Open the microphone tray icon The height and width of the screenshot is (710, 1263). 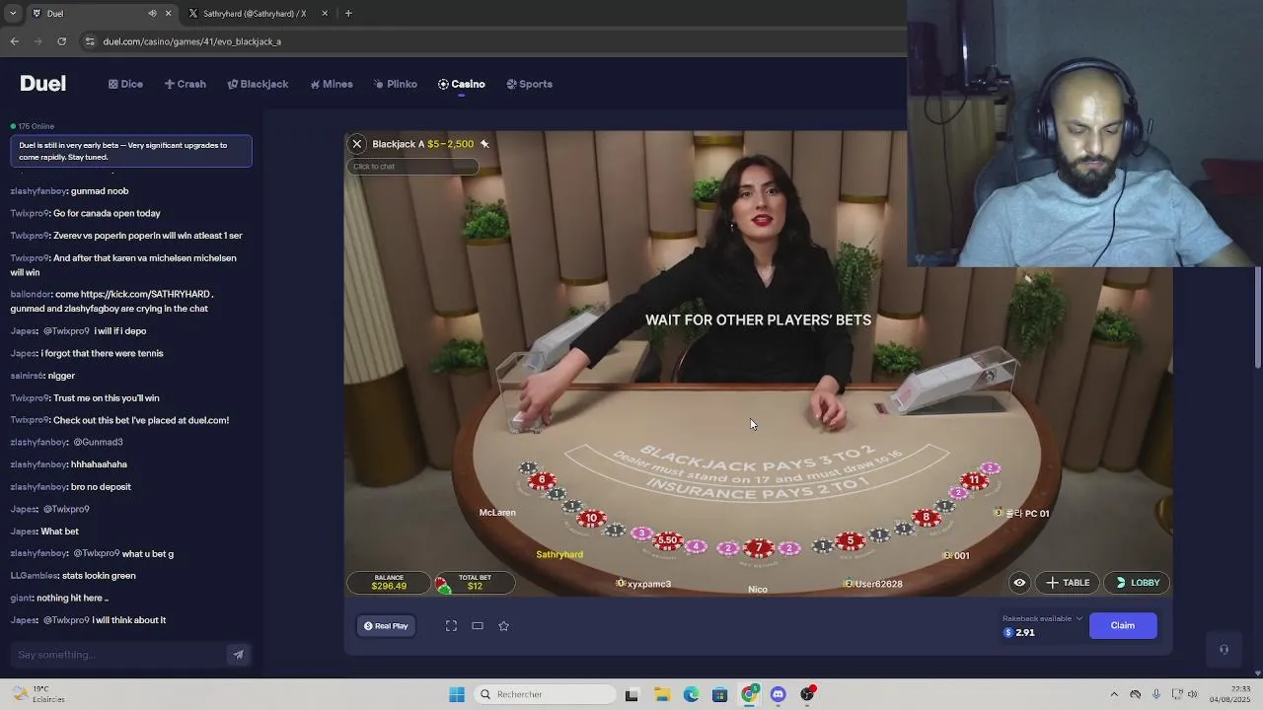(1156, 694)
